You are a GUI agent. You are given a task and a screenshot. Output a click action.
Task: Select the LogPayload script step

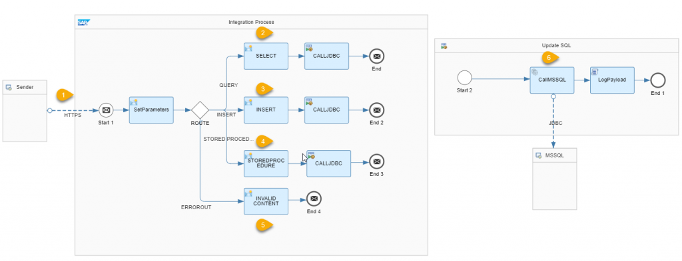612,80
